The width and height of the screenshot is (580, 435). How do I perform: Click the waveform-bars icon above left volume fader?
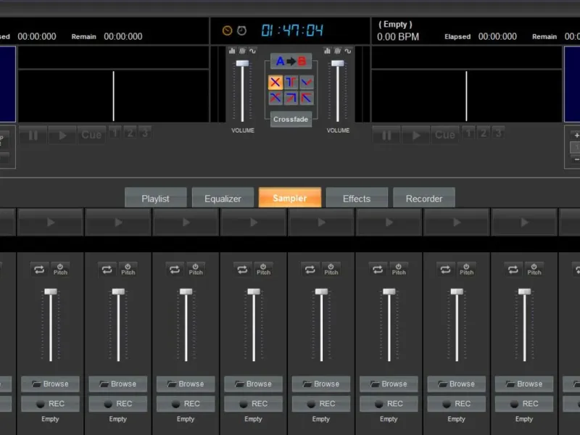[242, 51]
